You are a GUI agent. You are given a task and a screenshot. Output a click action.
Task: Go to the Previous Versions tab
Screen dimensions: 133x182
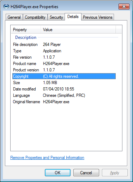[x=98, y=17]
